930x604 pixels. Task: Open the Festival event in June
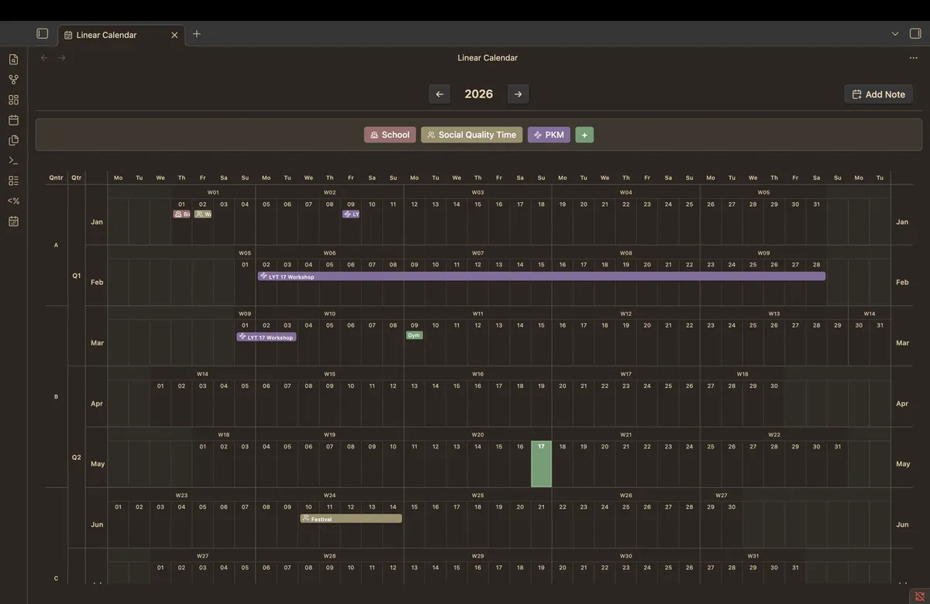coord(351,519)
